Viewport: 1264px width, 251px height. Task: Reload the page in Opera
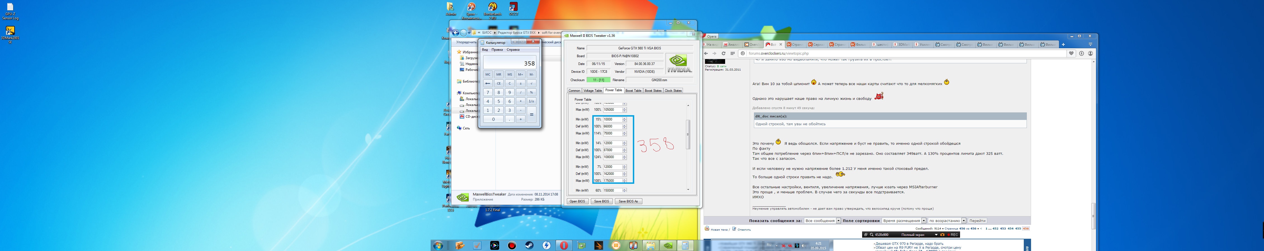click(723, 53)
